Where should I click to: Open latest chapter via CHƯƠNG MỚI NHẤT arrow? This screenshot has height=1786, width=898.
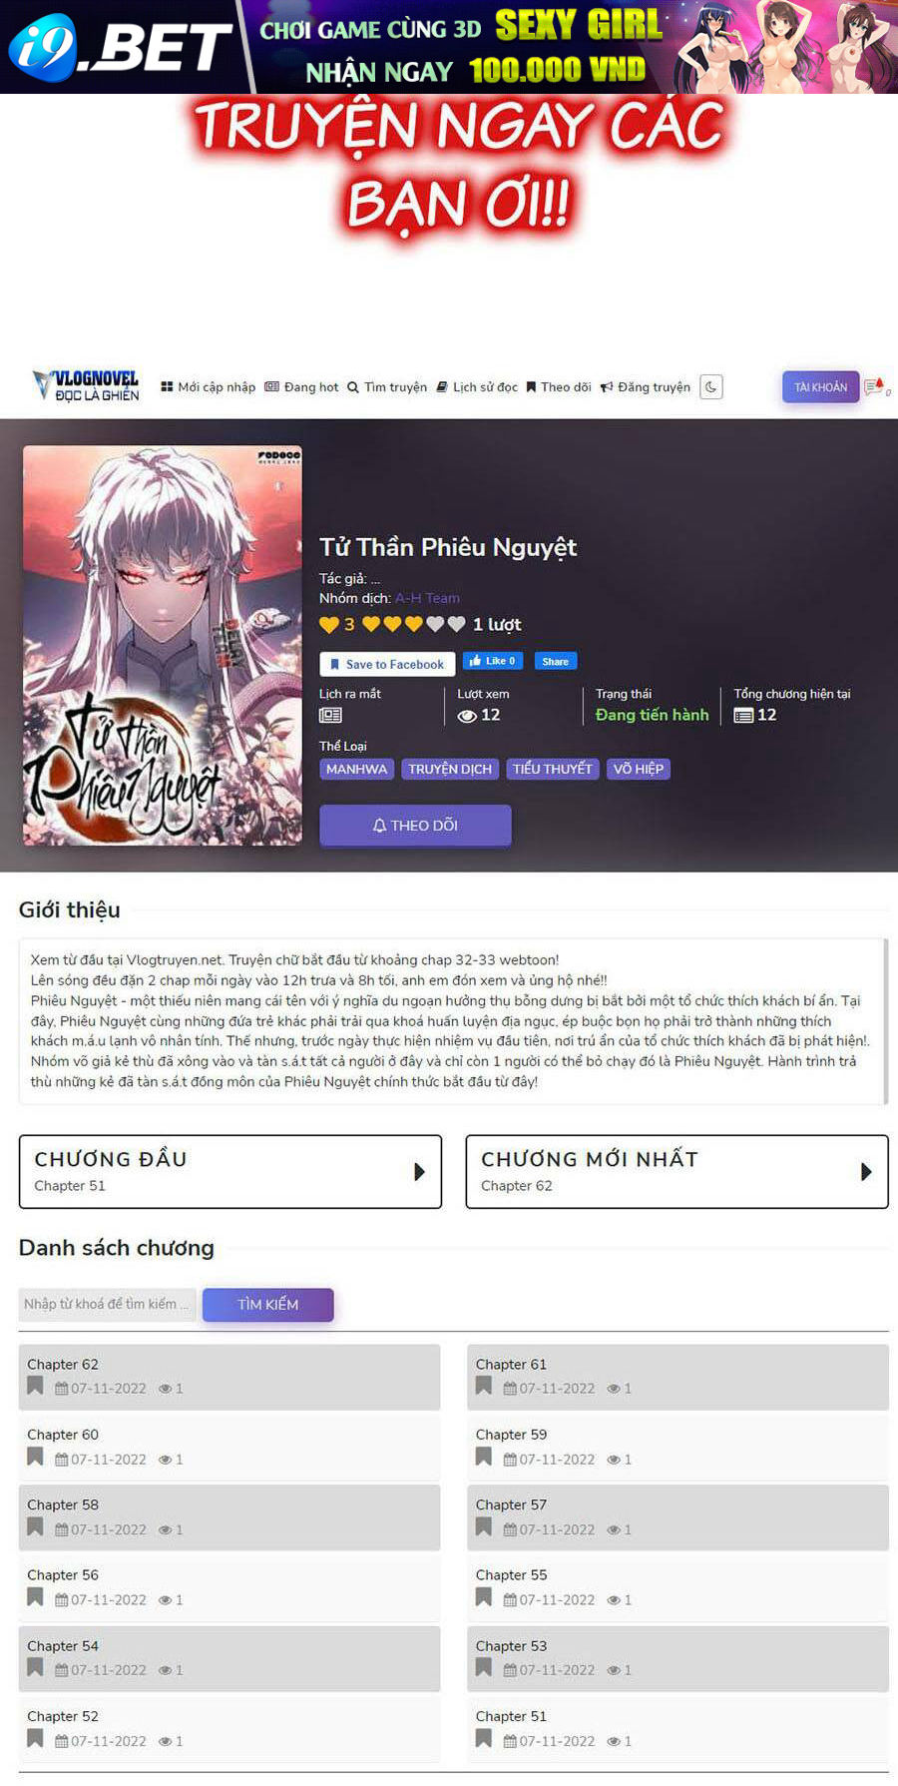(x=866, y=1172)
